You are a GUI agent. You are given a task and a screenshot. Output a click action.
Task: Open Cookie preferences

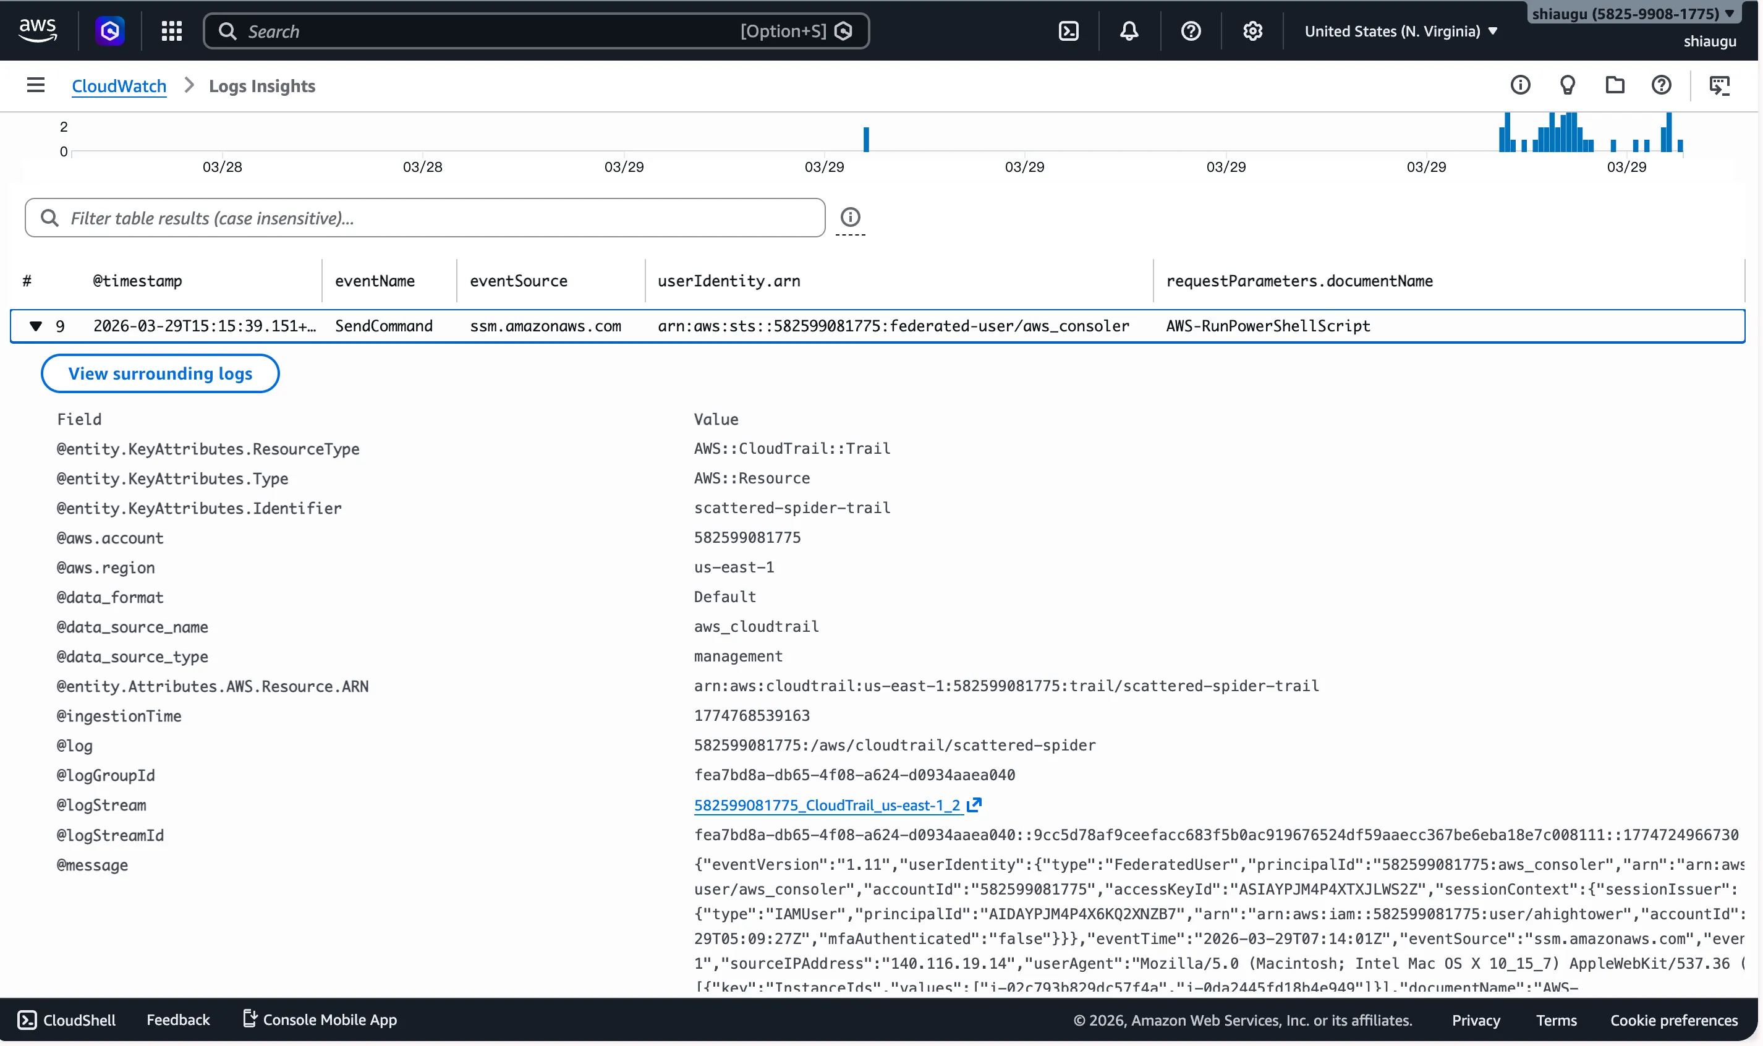click(1673, 1020)
